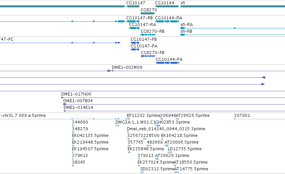Click feature label 357765

(135, 142)
